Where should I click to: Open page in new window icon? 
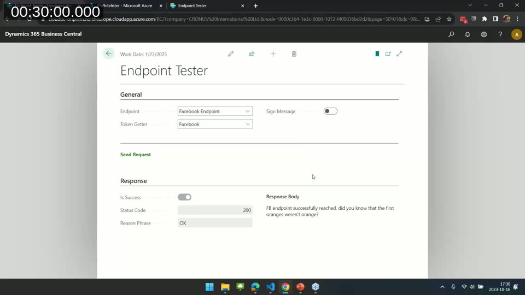[388, 54]
